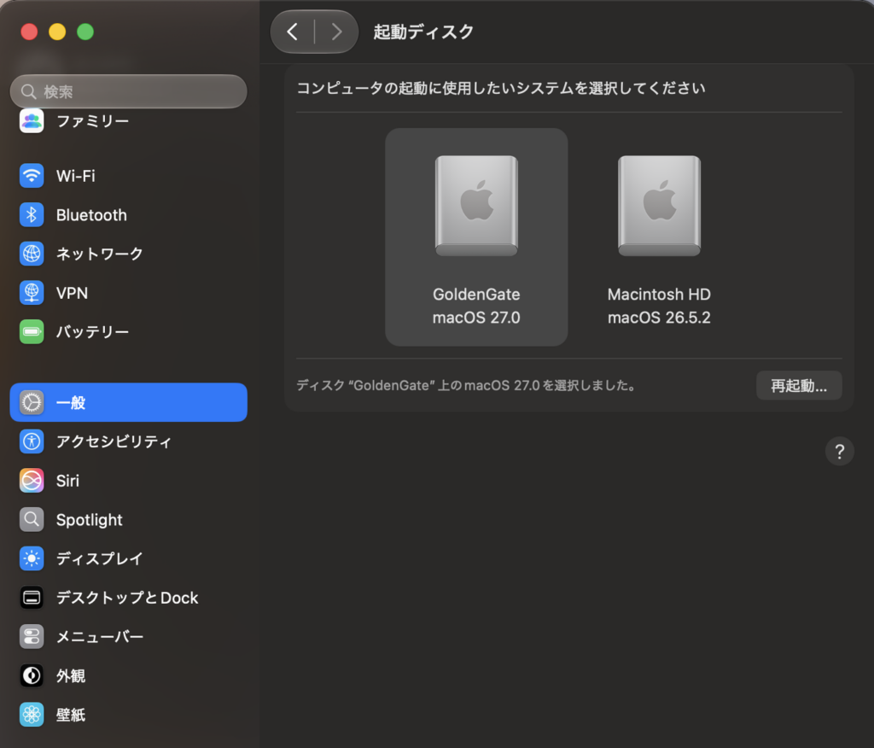874x748 pixels.
Task: Open the バッテリー battery icon
Action: [x=32, y=332]
